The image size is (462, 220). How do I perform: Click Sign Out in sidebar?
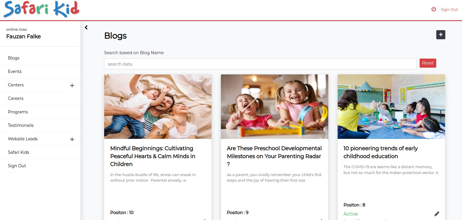[x=40, y=166]
